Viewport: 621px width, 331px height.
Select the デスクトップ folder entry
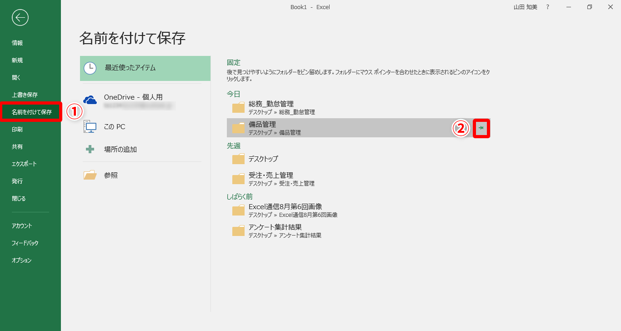tap(263, 159)
